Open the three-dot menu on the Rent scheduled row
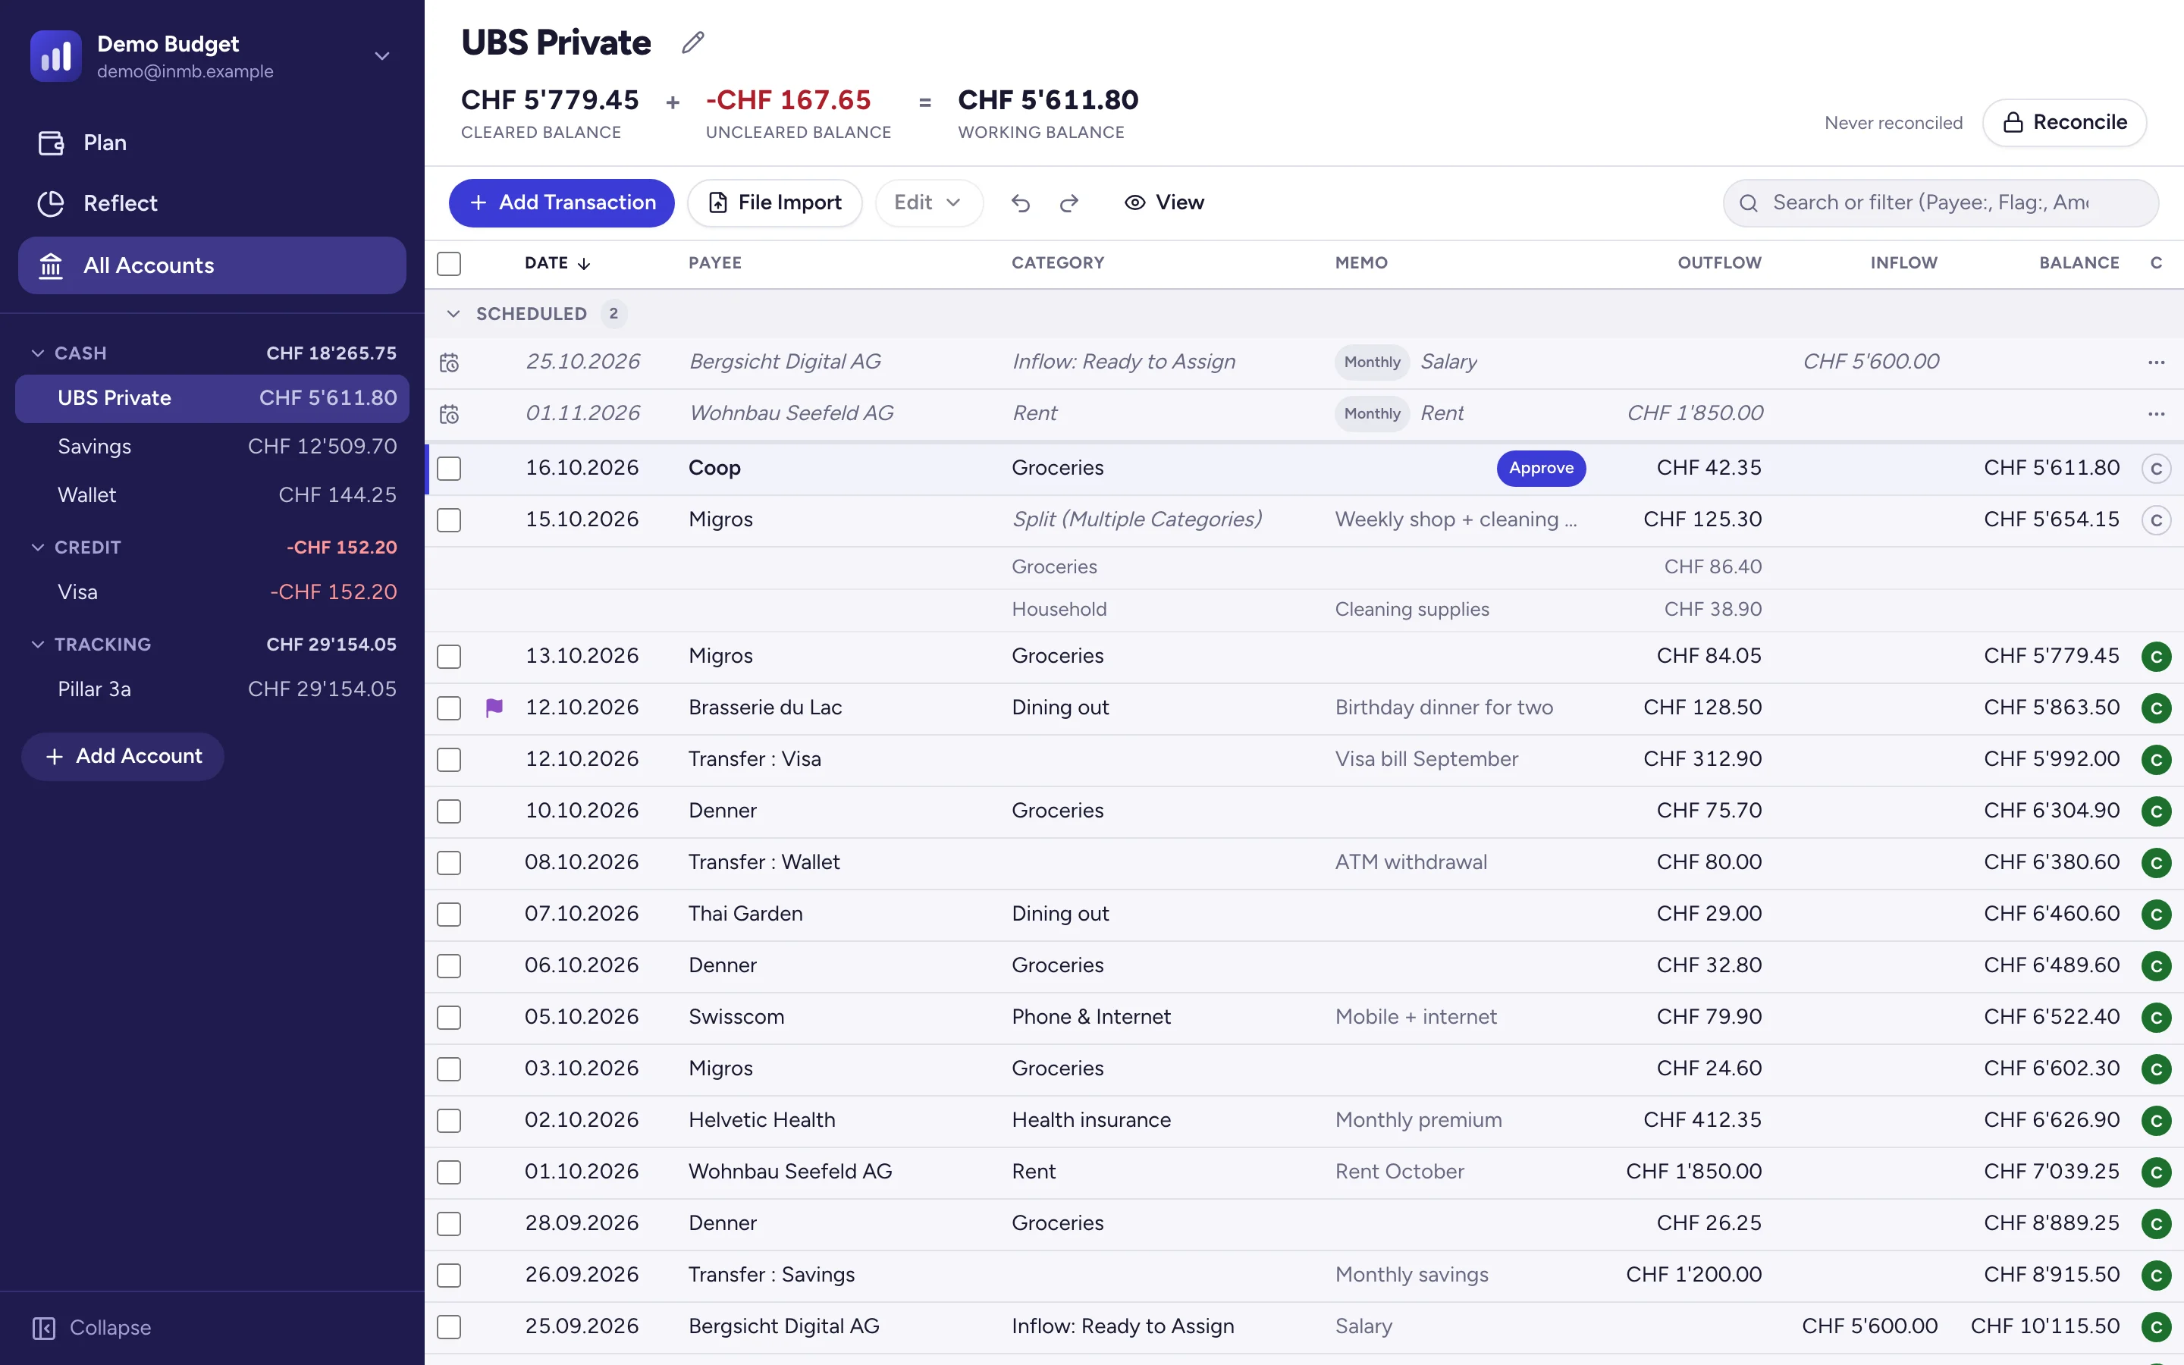The height and width of the screenshot is (1365, 2184). 2156,413
